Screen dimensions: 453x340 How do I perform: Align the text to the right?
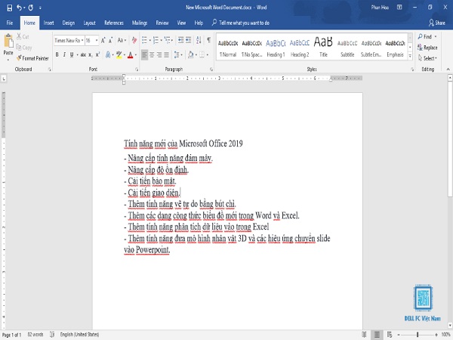[159, 54]
